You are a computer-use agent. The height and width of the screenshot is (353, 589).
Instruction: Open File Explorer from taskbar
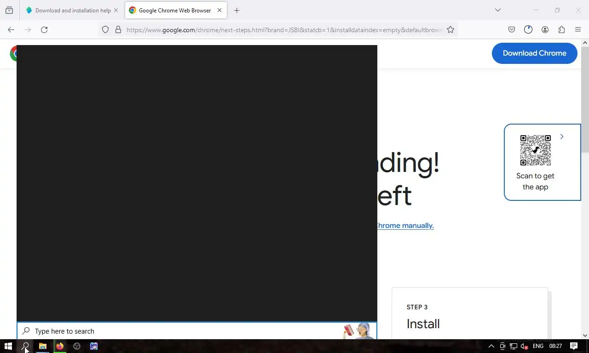click(x=43, y=346)
